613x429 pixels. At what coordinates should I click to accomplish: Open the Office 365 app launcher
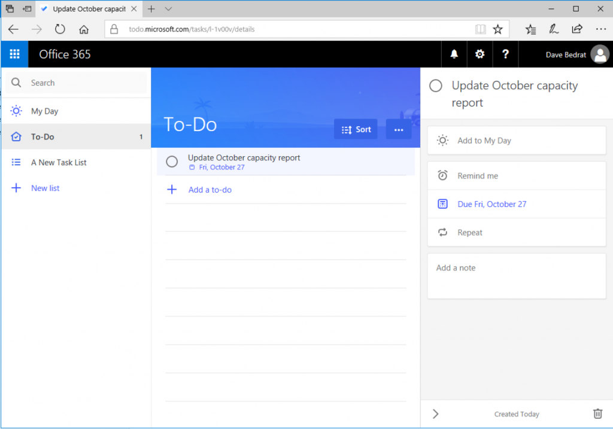[13, 54]
